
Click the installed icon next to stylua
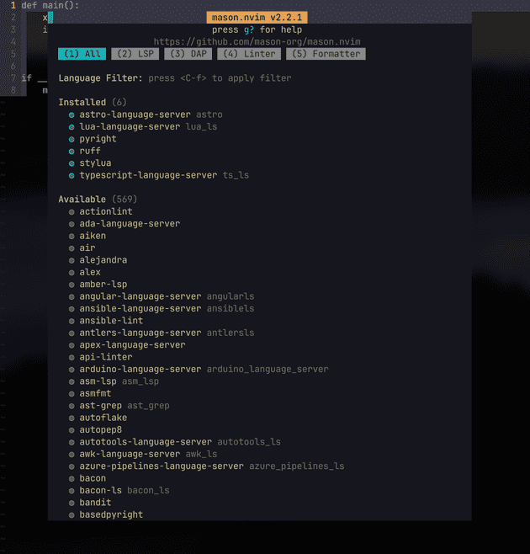click(x=72, y=163)
